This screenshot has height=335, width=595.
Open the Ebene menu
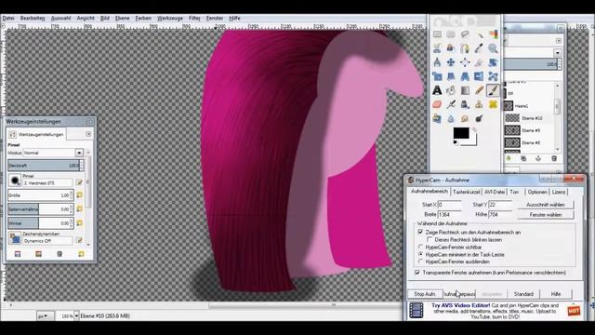122,19
